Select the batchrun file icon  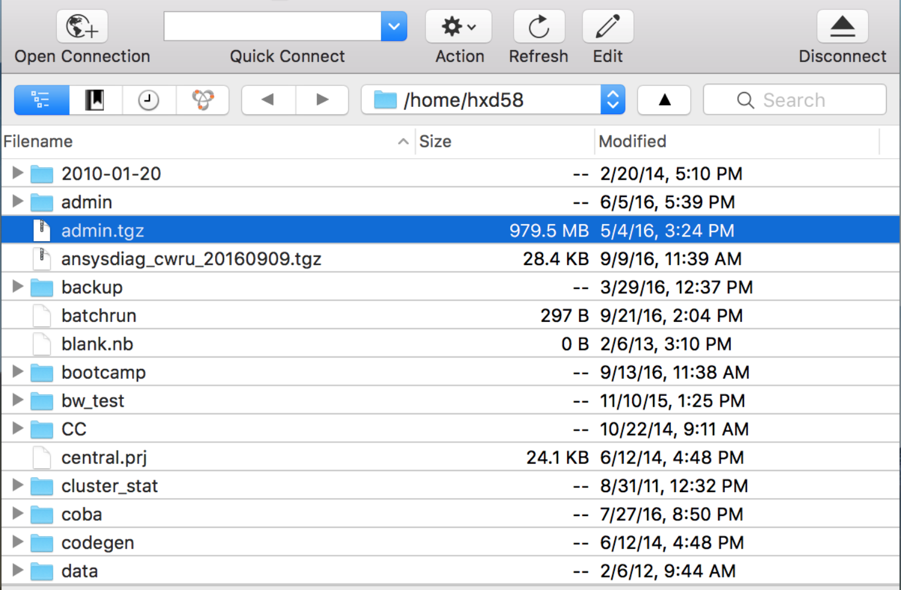[x=42, y=315]
